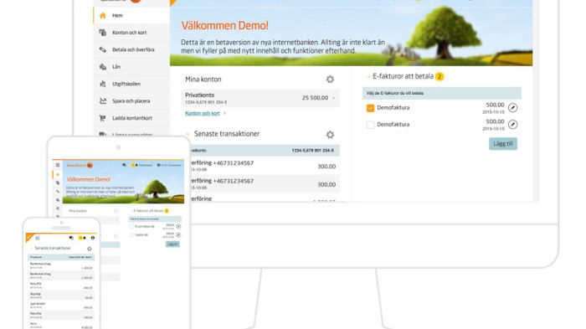The image size is (586, 329).
Task: Check the second invoice checkbox on the tablet
Action: 131,235
